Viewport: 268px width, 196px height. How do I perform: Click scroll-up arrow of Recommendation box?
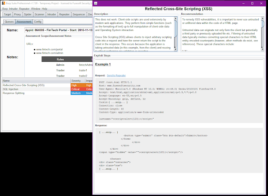click(x=263, y=18)
